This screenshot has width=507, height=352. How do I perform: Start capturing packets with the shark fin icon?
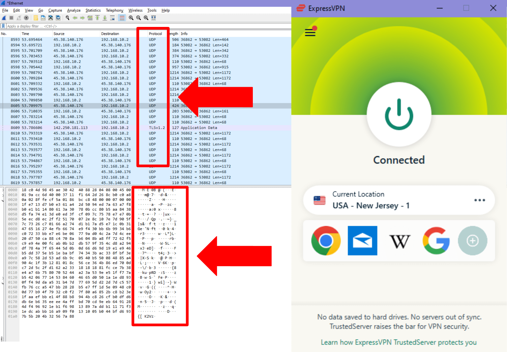(x=4, y=18)
